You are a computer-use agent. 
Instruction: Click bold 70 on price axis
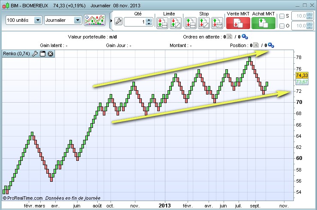click(x=299, y=102)
